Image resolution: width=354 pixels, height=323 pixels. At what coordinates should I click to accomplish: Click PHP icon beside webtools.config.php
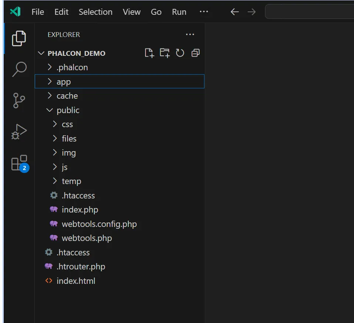pyautogui.click(x=54, y=224)
